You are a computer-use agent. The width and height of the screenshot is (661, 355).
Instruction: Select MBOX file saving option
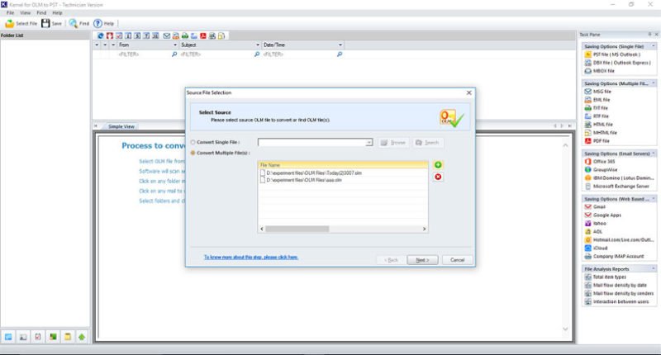coord(600,71)
